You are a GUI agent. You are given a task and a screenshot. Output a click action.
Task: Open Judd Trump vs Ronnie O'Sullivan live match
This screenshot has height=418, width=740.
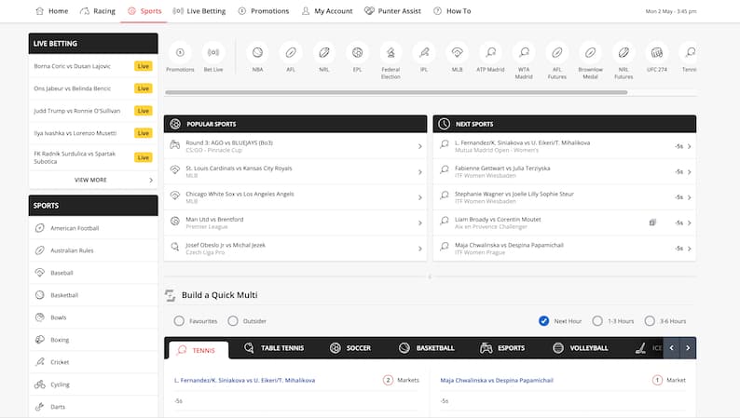click(x=93, y=111)
